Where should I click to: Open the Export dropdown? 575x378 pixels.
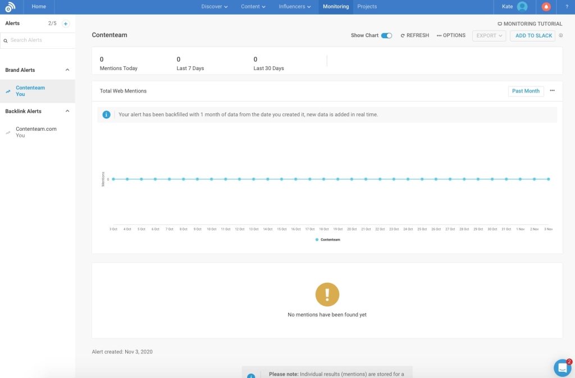pos(488,35)
